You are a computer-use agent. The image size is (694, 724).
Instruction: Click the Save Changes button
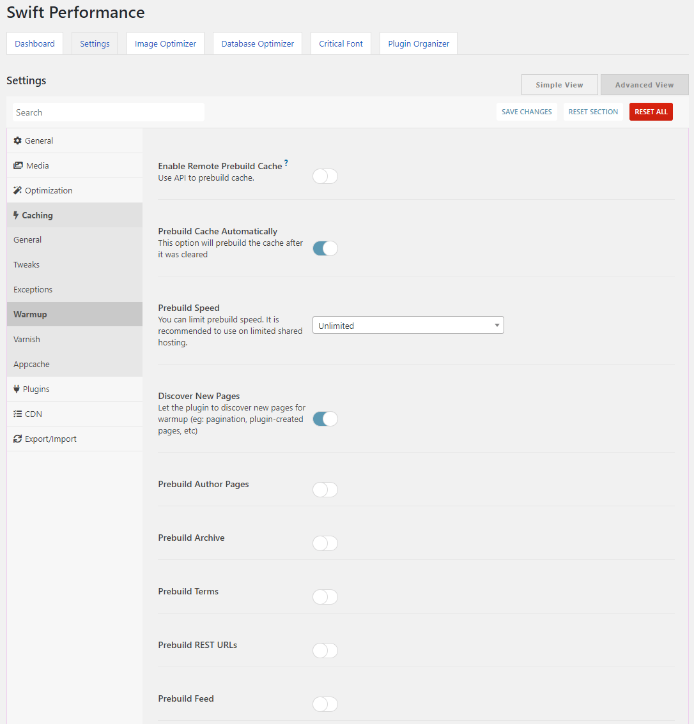527,112
